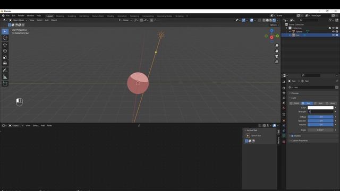340x191 pixels.
Task: Select the Sphere row in outliner
Action: click(310, 32)
